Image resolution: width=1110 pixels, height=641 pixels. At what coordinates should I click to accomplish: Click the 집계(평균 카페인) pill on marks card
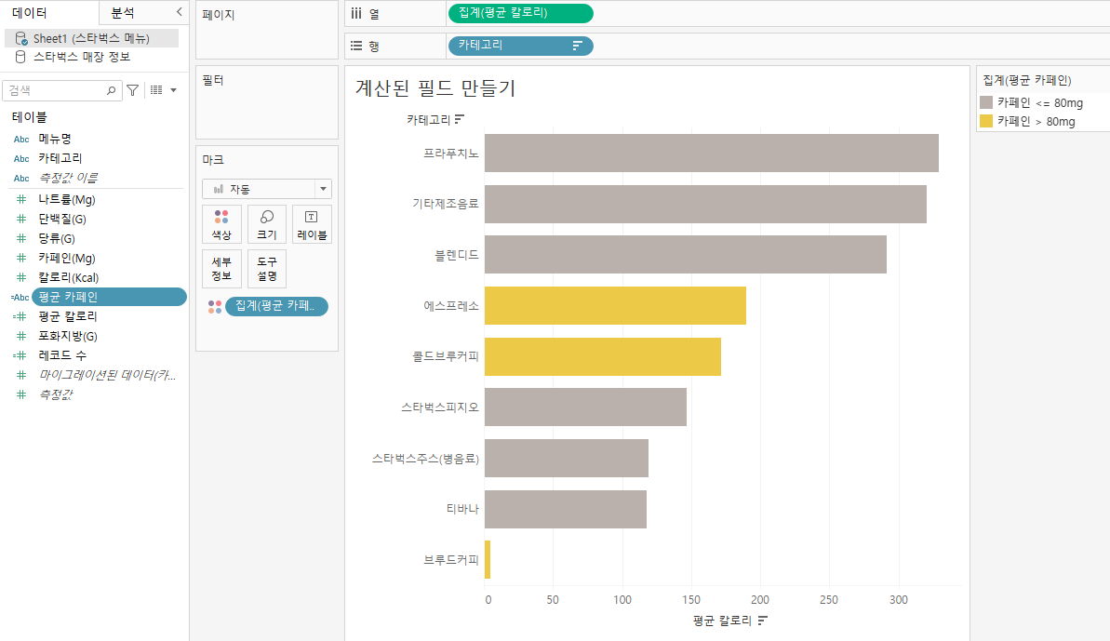(276, 306)
